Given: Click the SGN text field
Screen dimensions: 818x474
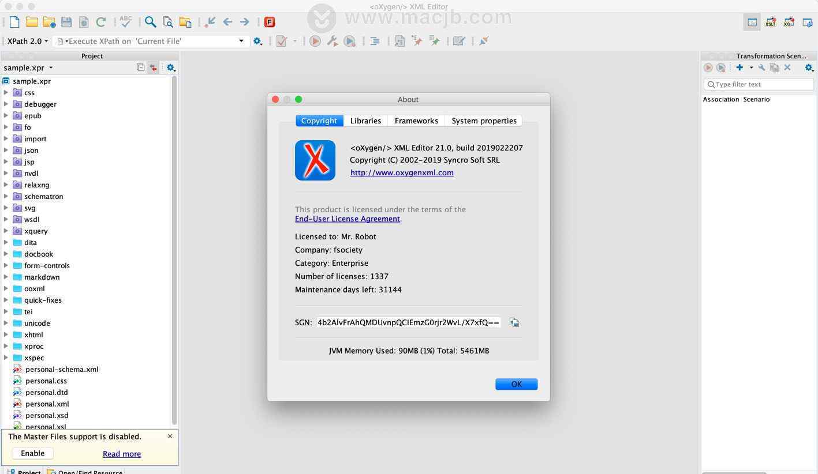Looking at the screenshot, I should 409,322.
